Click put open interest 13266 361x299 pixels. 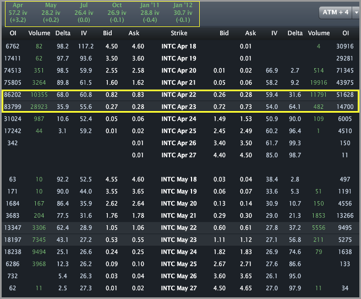(345, 216)
